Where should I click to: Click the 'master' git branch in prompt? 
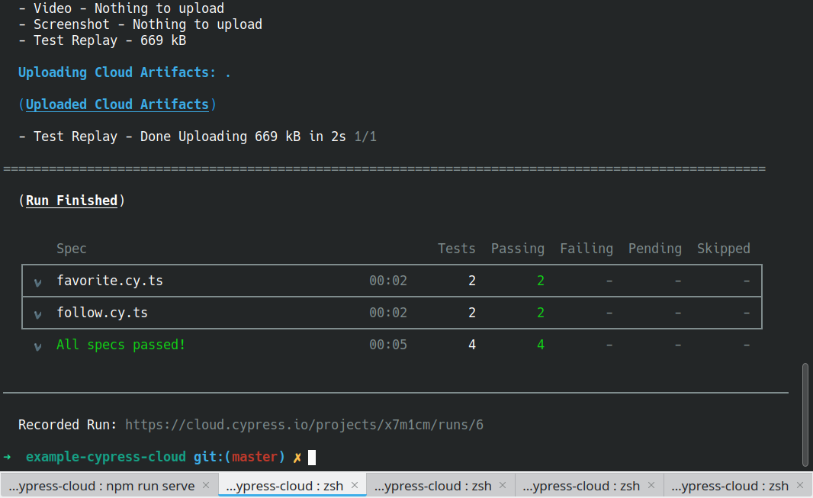point(255,457)
